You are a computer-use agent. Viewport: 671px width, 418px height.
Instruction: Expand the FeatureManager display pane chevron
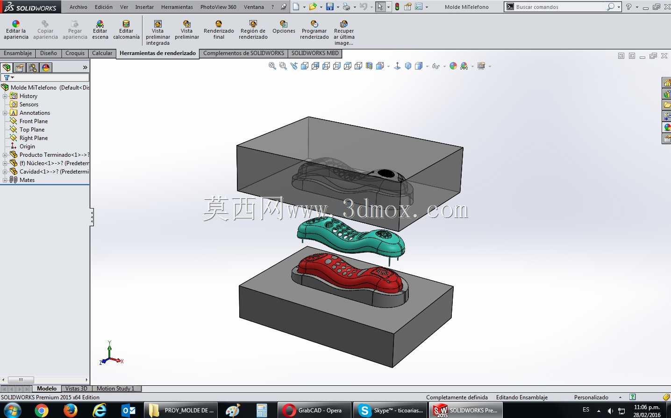coord(85,68)
